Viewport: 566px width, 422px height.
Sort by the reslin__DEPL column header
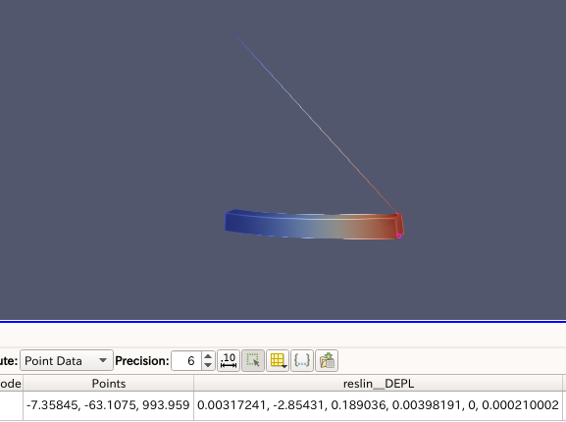(x=379, y=384)
